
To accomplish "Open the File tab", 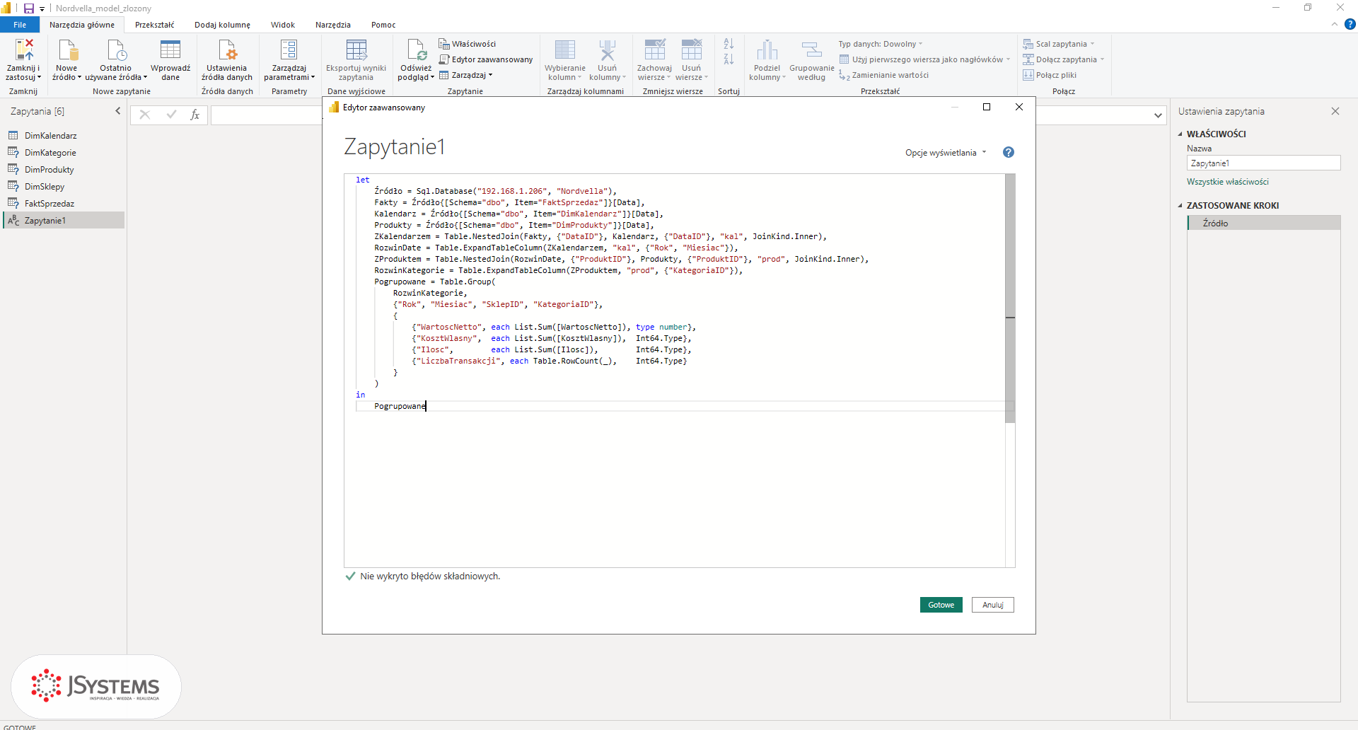I will pyautogui.click(x=20, y=25).
